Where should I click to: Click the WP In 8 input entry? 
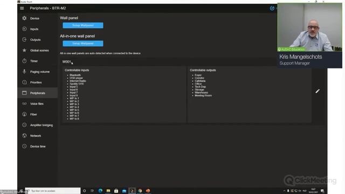coord(74,119)
